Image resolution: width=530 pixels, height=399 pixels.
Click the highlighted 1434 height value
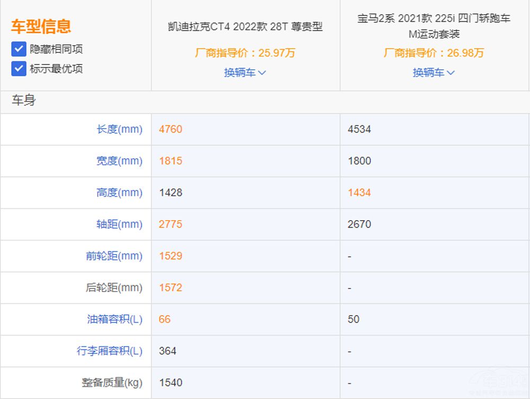pyautogui.click(x=359, y=193)
